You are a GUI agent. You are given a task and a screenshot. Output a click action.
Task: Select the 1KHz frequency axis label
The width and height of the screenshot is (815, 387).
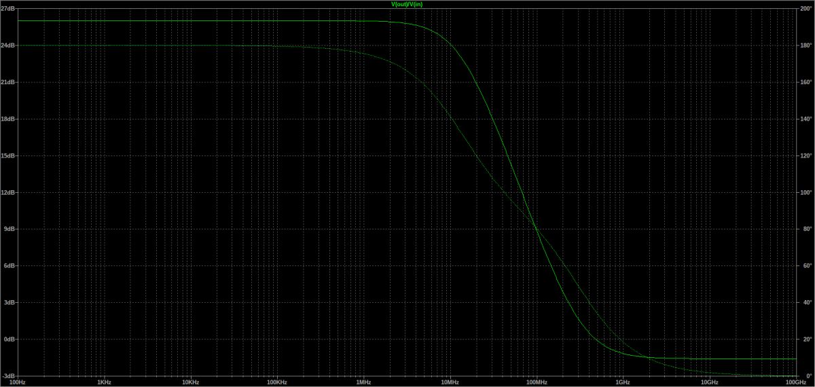103,382
